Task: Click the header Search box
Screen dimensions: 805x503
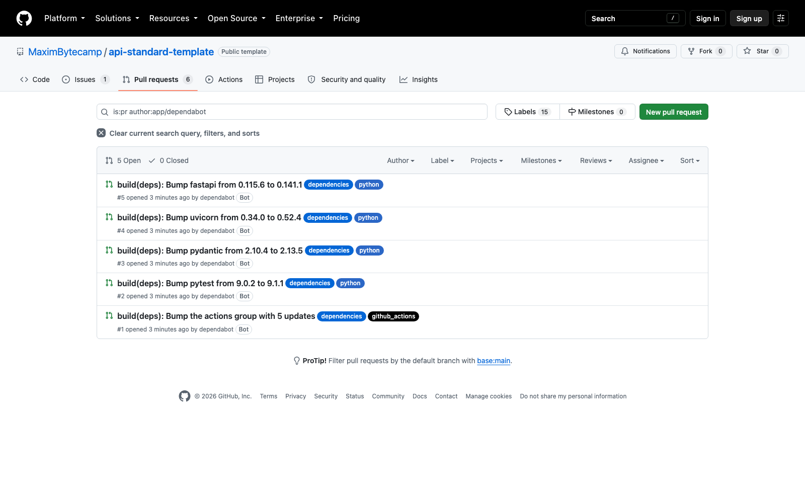Action: click(x=635, y=18)
